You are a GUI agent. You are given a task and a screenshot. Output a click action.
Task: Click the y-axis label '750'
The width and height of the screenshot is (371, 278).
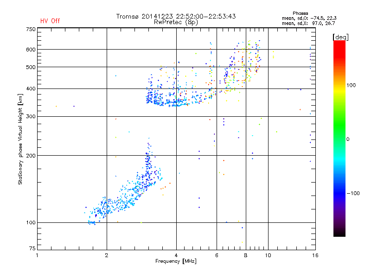click(x=31, y=29)
